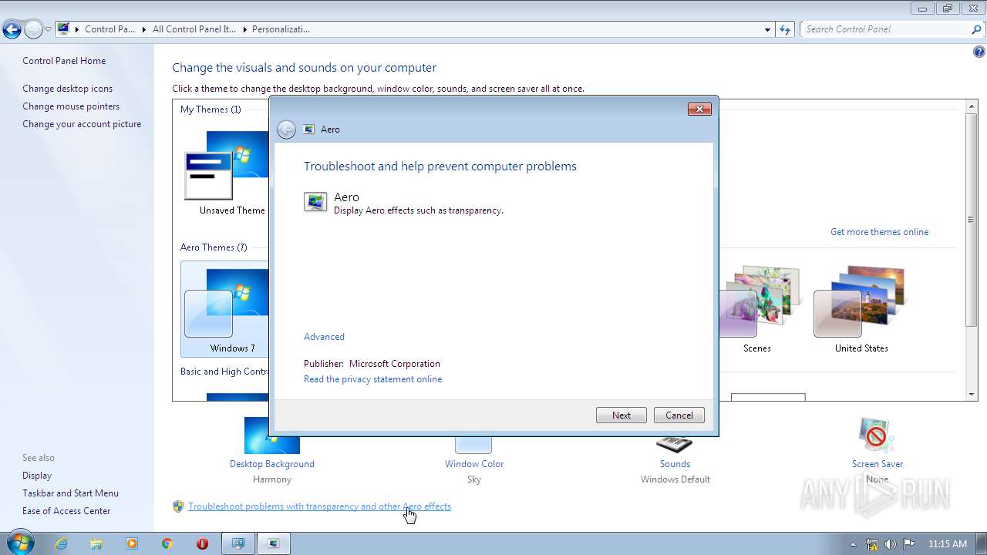
Task: Click the themes list scrollbar up arrow
Action: (x=972, y=106)
